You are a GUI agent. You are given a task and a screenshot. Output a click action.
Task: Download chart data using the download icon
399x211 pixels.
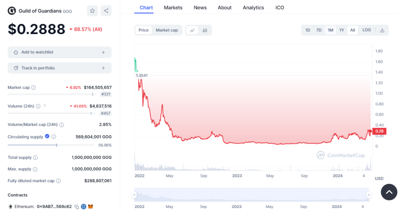pos(382,30)
